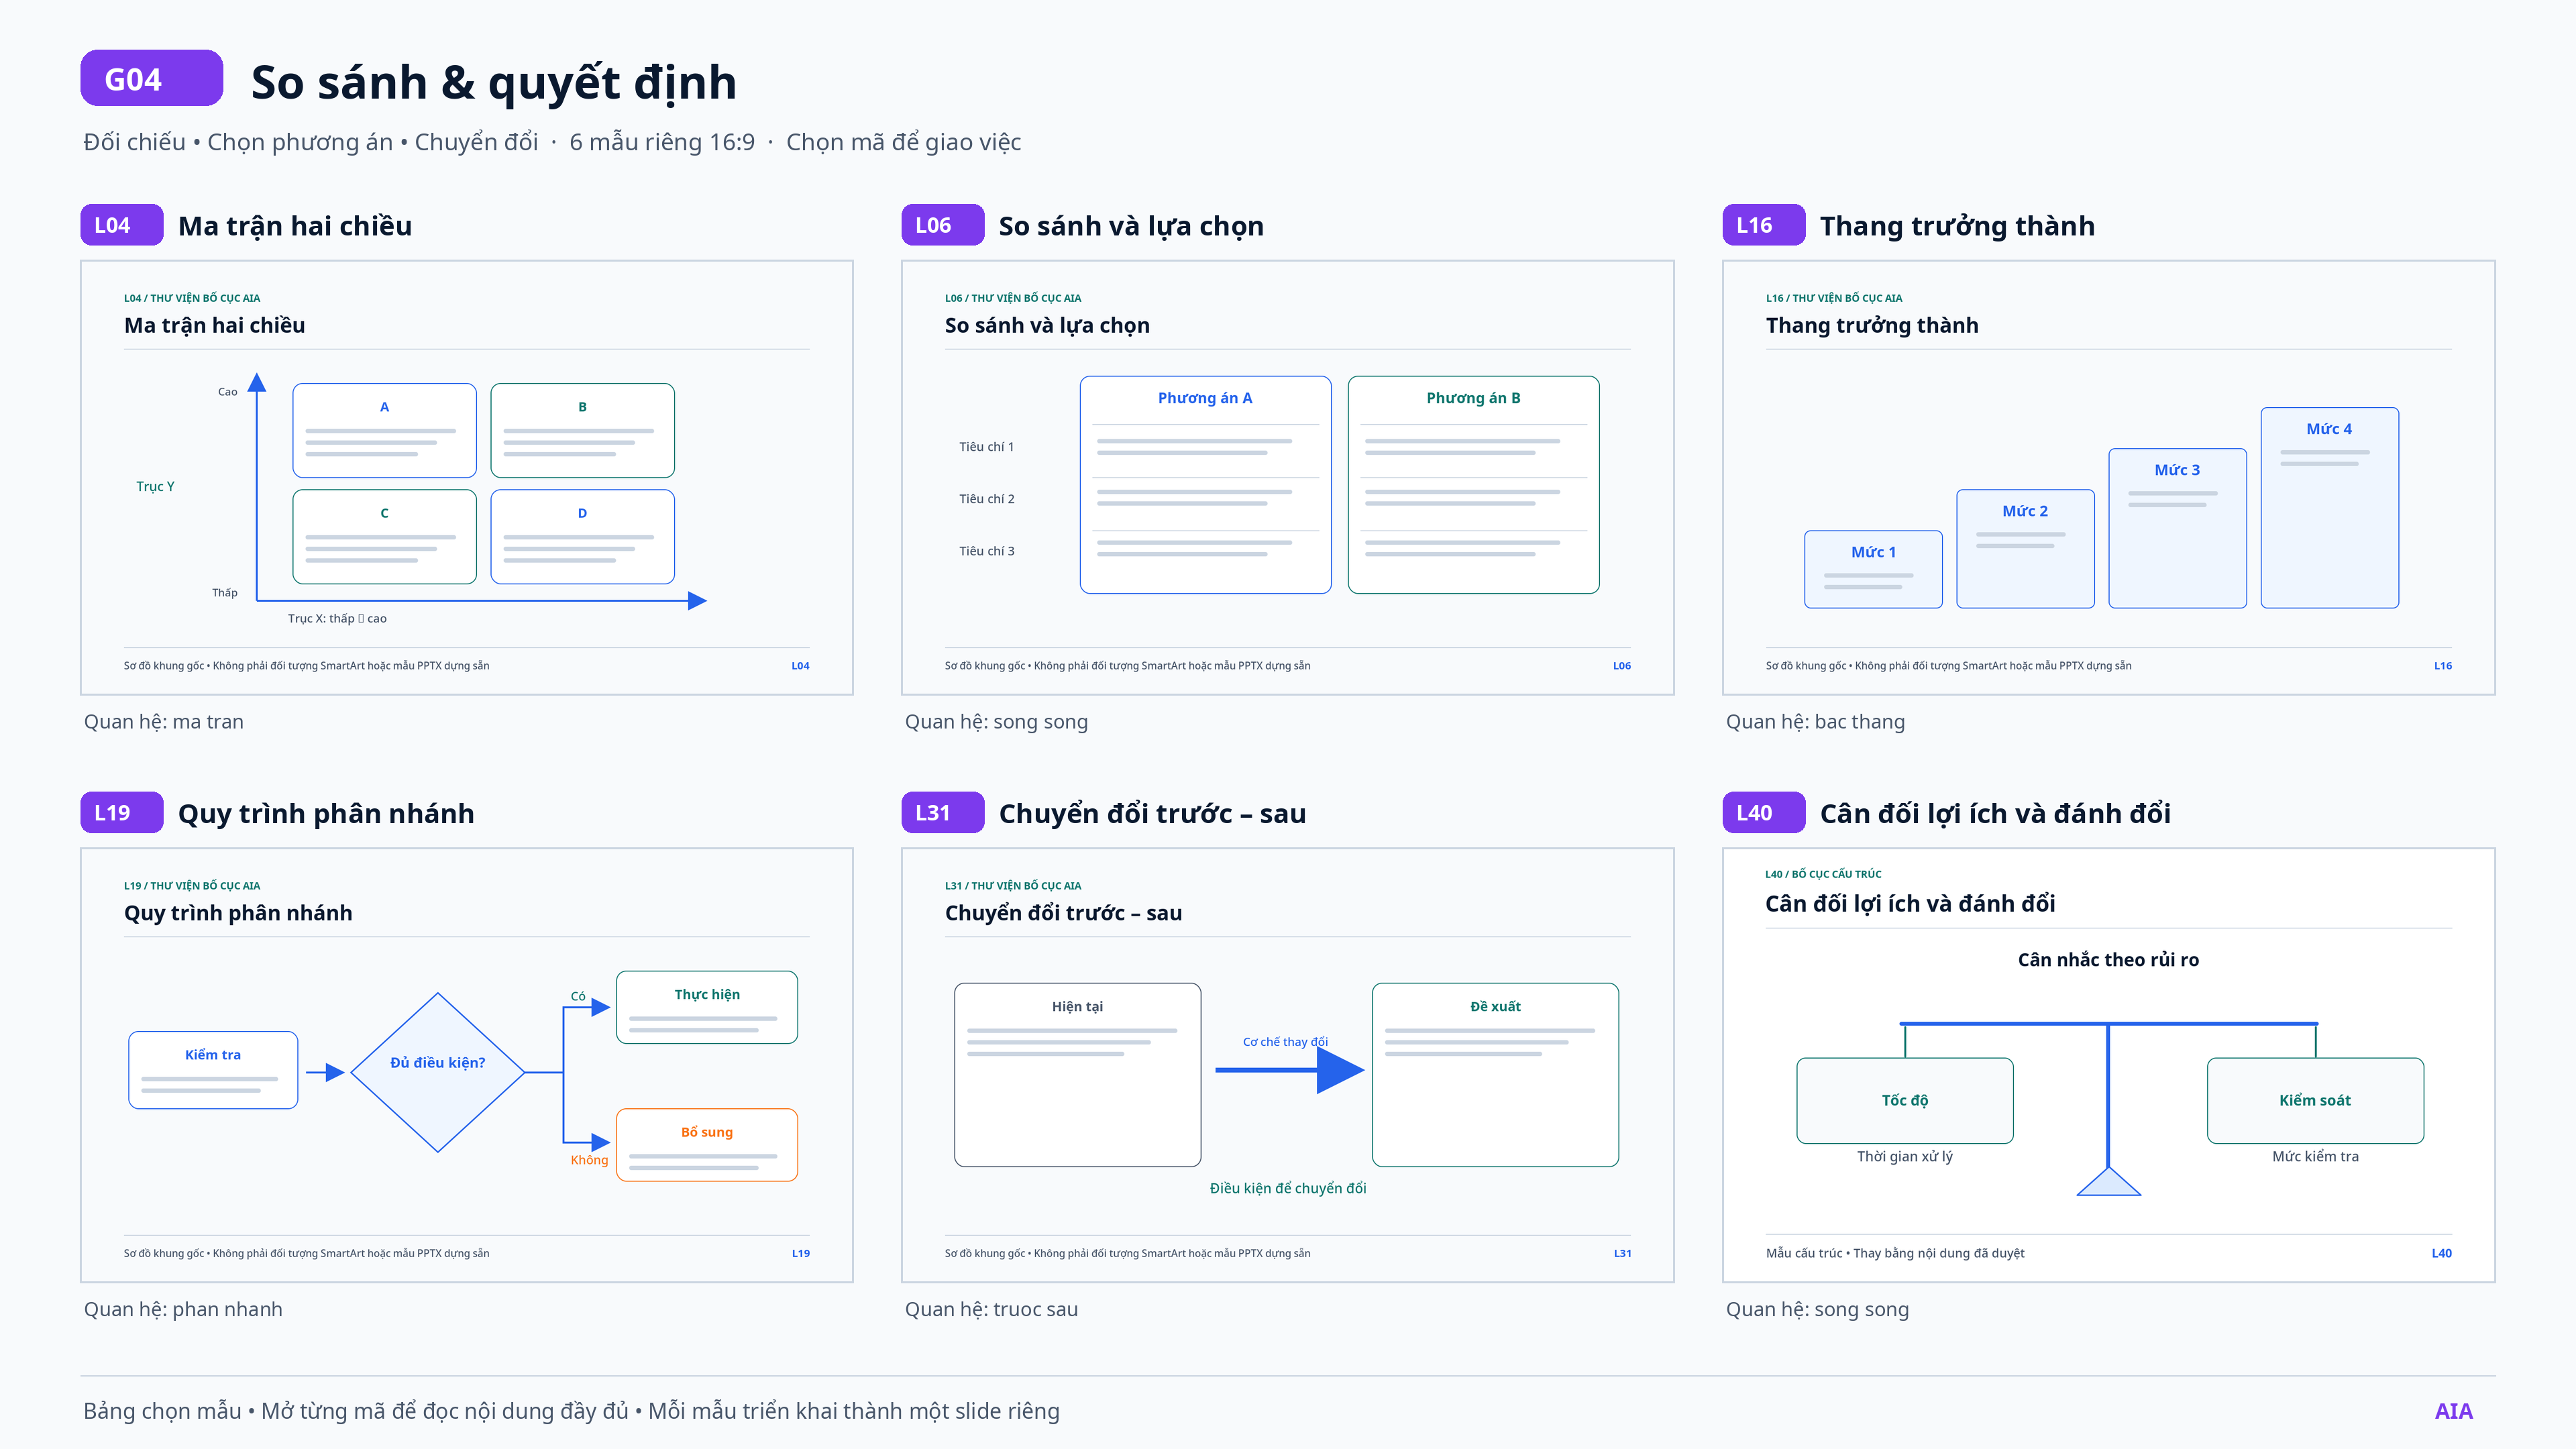Open the Thang trưởng thành slide thumbnail
The height and width of the screenshot is (1449, 2576).
(x=2109, y=477)
